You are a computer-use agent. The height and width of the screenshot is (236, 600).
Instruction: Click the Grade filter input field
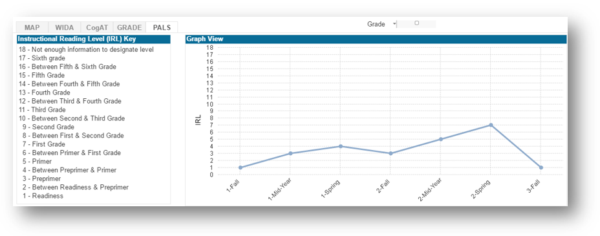click(x=416, y=24)
